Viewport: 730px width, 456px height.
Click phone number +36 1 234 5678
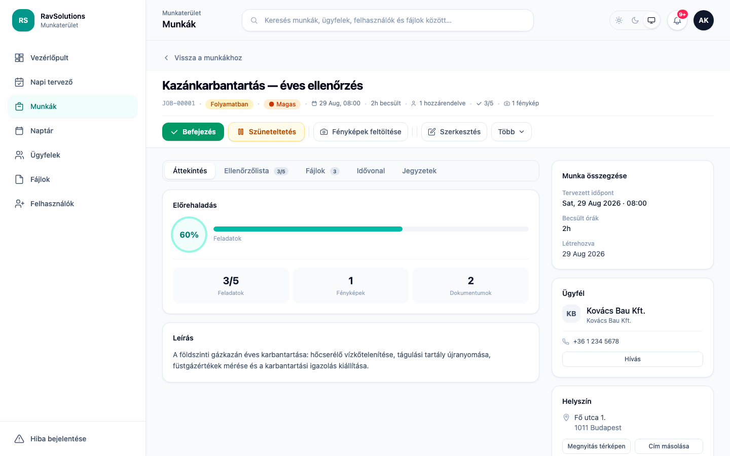596,341
